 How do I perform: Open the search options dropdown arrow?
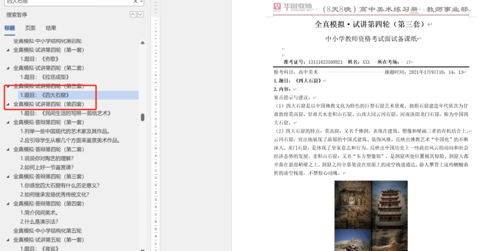[141, 1]
